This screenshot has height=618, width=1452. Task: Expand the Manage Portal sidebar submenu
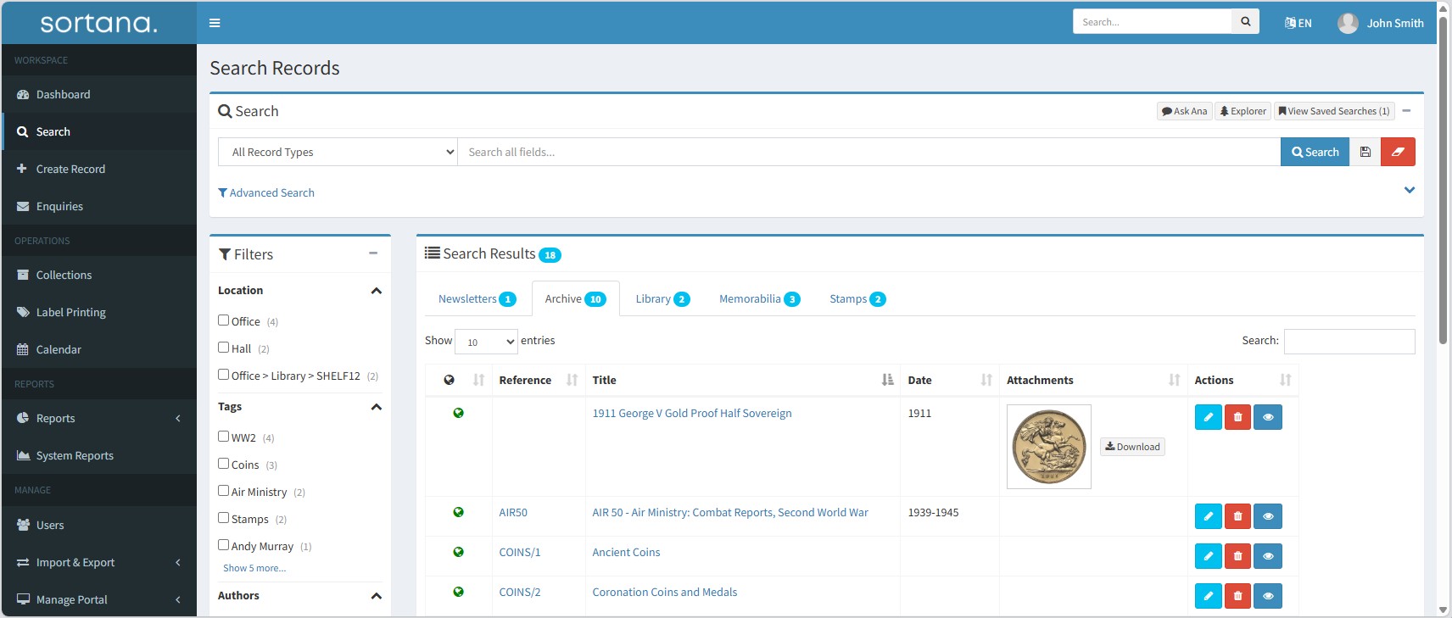click(x=98, y=599)
